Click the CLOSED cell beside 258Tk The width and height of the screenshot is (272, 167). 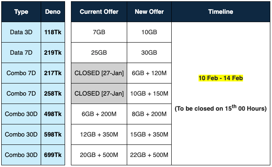[99, 94]
